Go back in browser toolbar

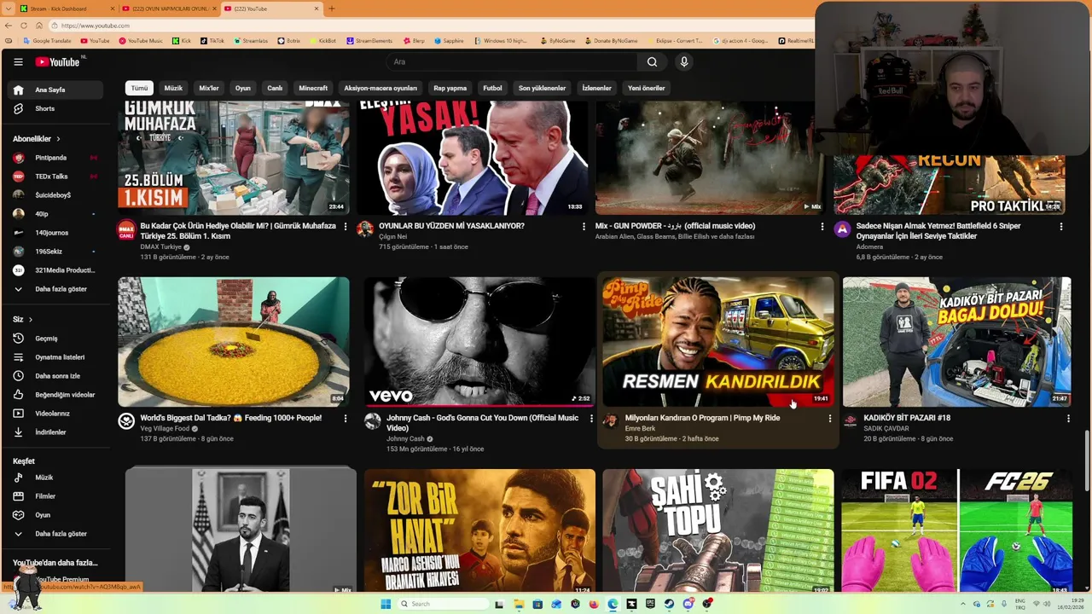(9, 26)
